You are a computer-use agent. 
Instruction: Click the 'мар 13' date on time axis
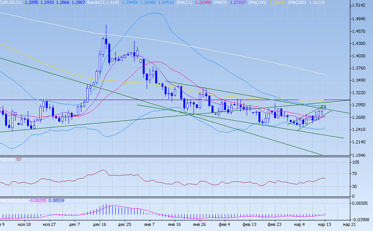325,225
